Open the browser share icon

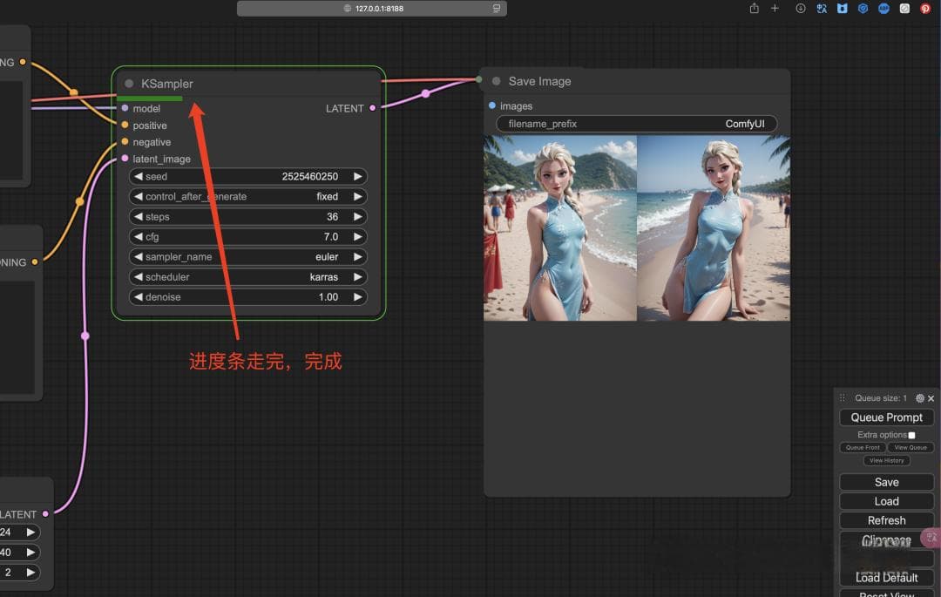click(x=755, y=9)
